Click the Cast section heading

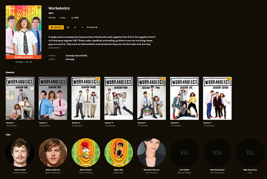click(8, 134)
